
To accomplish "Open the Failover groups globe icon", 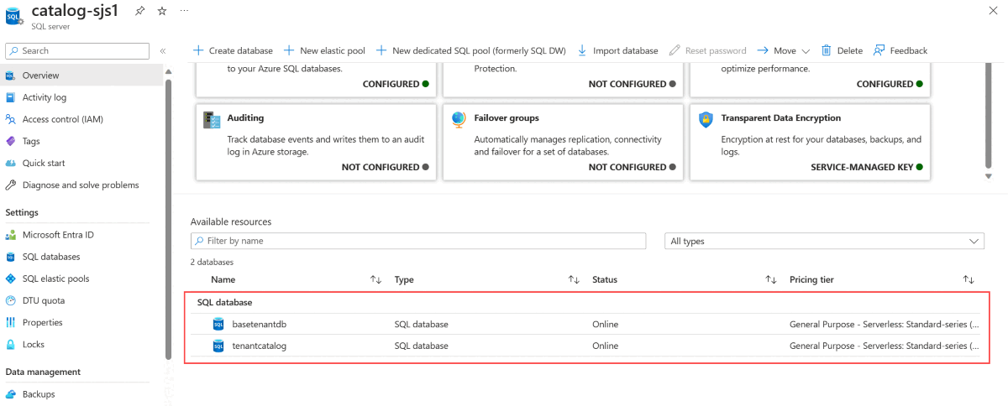I will point(459,119).
